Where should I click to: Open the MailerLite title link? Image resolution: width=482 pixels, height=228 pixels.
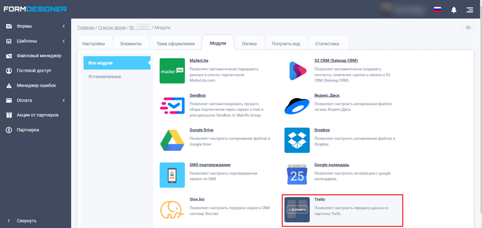[x=199, y=61]
